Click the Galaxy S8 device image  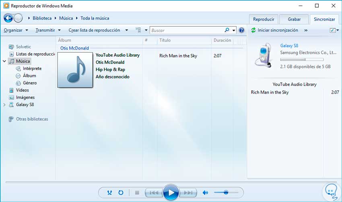[263, 55]
